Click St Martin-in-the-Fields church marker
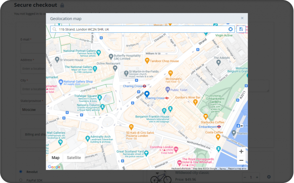 tap(126, 73)
